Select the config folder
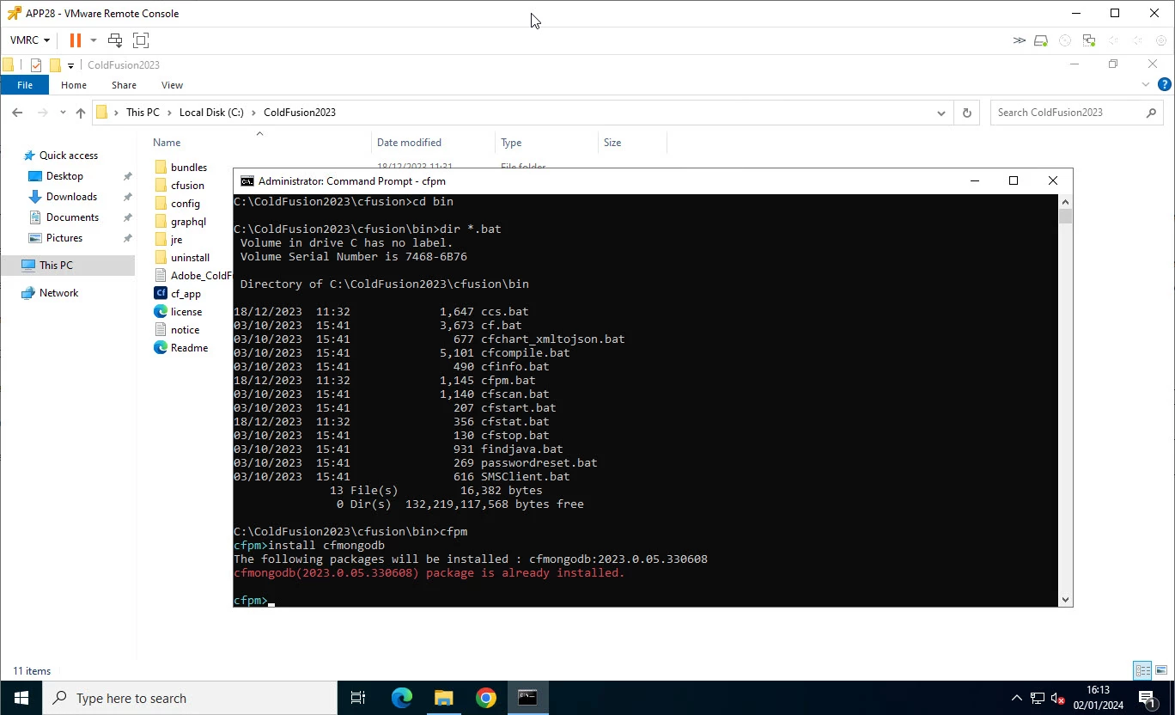 pyautogui.click(x=186, y=204)
